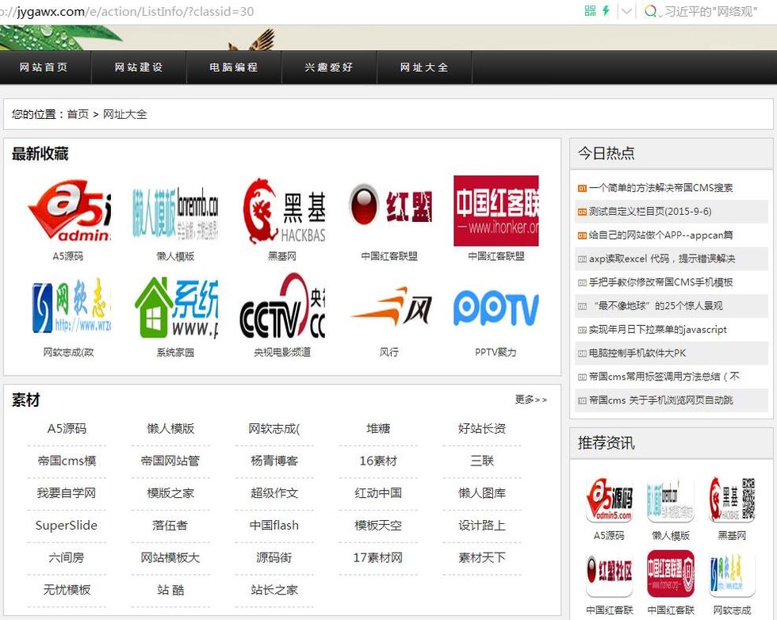This screenshot has width=777, height=620.
Task: Click the red 中国红客联盟 ihonker logo
Action: pos(496,211)
